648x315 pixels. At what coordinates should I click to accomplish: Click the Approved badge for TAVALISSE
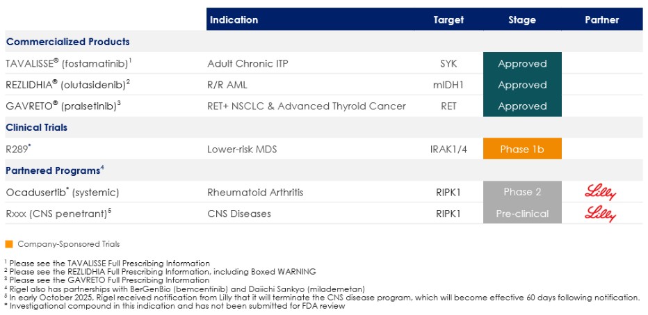[522, 64]
